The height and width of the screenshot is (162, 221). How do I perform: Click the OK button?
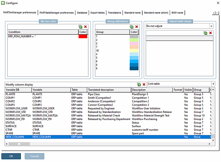pos(11,156)
